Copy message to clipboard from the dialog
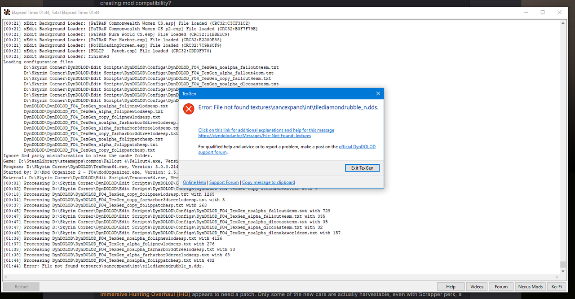Screen dimensions: 575x299 [x=269, y=182]
